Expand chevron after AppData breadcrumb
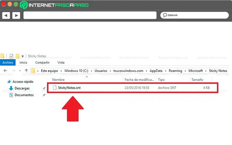Screen dimensions: 232x145 166,71
